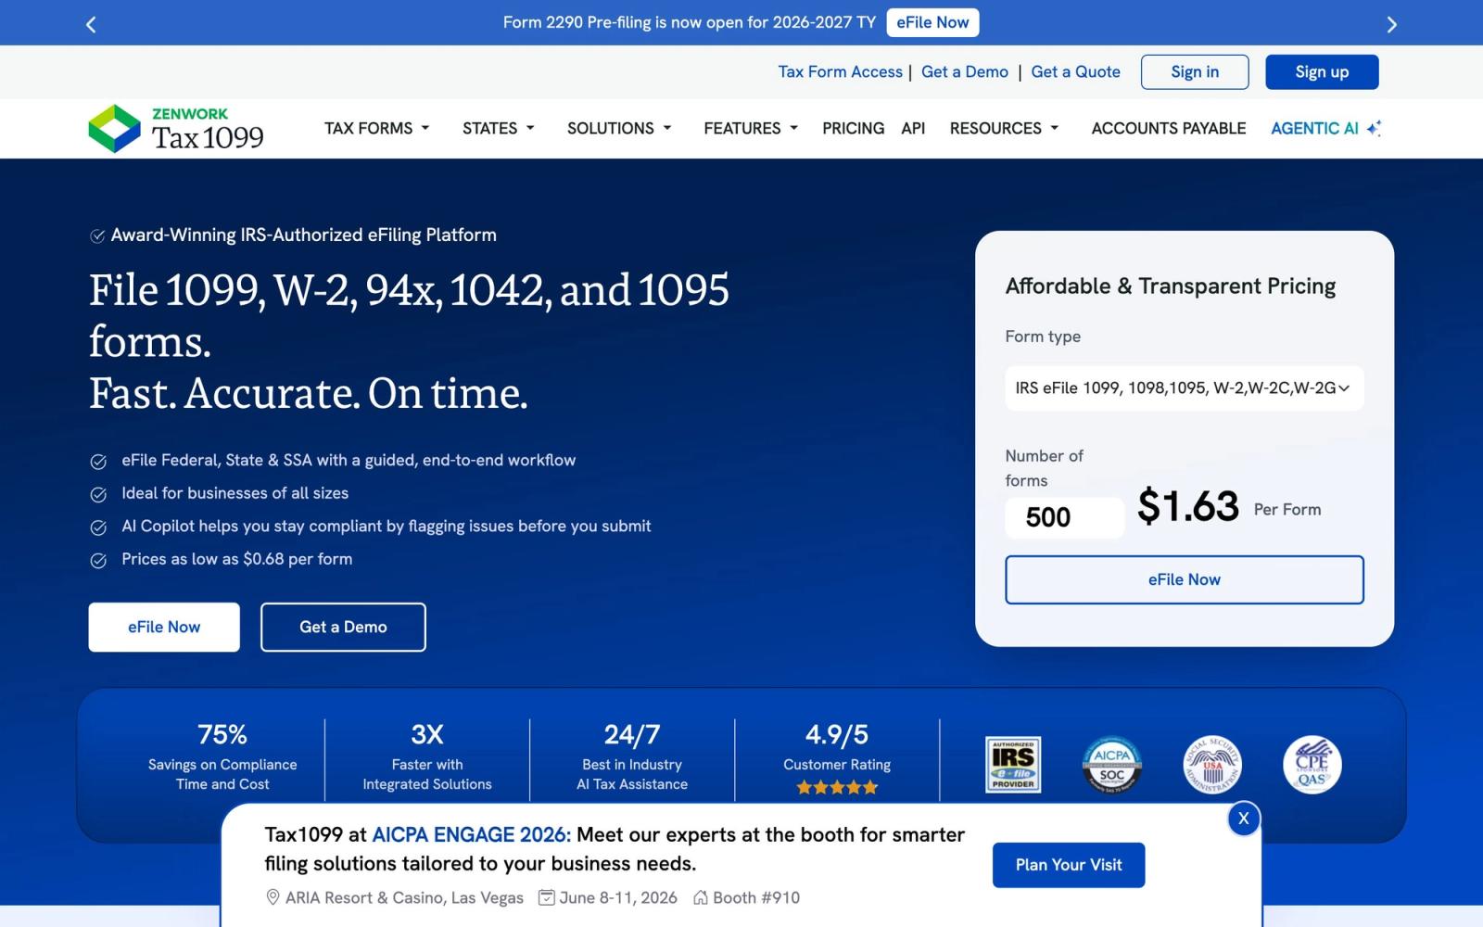Expand the STATES dropdown menu
This screenshot has width=1483, height=927.
tap(499, 128)
